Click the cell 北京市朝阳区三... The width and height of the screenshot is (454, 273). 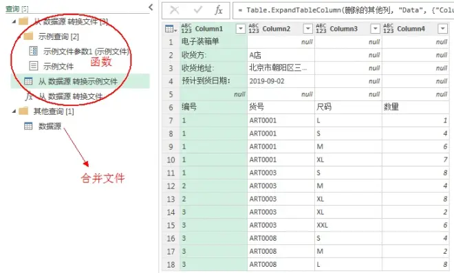[281, 68]
